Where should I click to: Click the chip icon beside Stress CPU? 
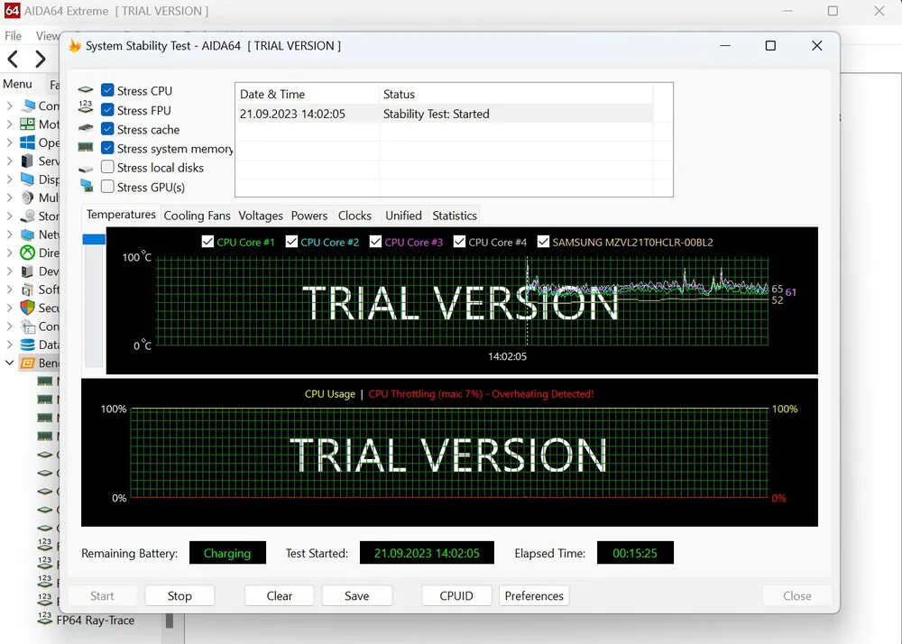[86, 89]
